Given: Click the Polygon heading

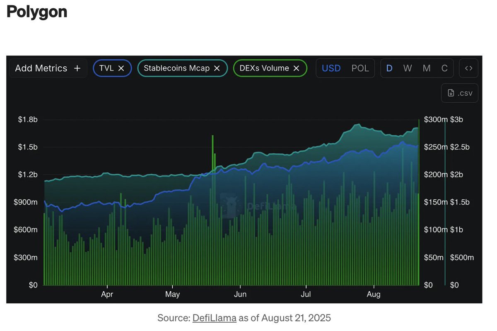Looking at the screenshot, I should (x=37, y=12).
